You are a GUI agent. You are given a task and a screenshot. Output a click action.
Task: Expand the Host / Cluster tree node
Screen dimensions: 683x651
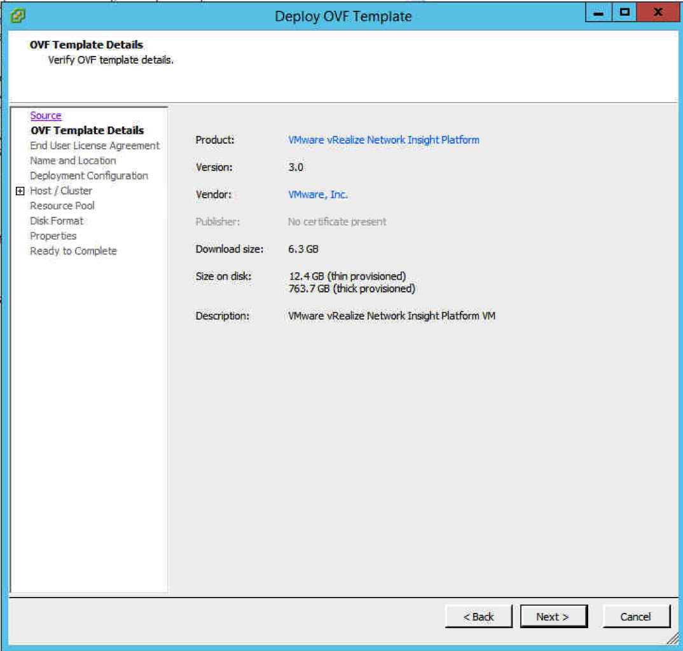(x=20, y=191)
